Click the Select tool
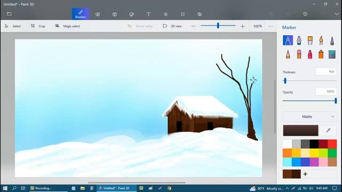 pyautogui.click(x=13, y=26)
